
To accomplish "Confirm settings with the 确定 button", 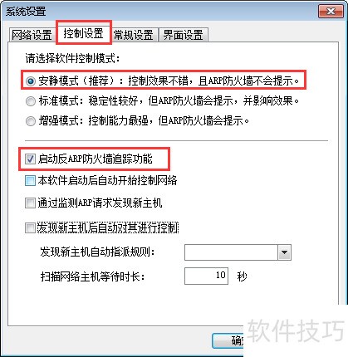I will [228, 340].
